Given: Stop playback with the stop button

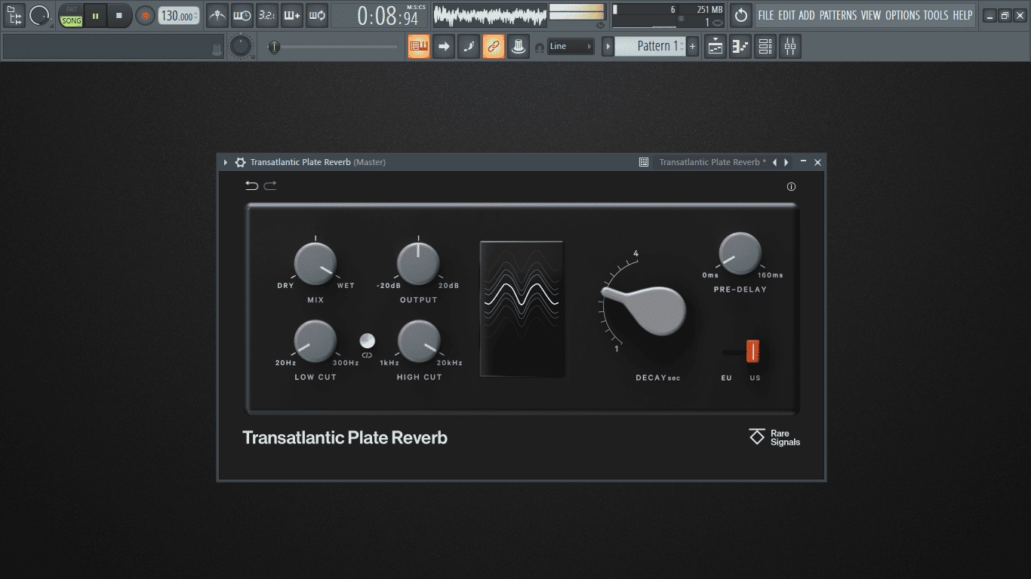Looking at the screenshot, I should [118, 16].
